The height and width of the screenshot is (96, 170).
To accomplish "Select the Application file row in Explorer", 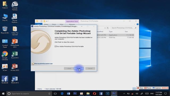I will [116, 35].
